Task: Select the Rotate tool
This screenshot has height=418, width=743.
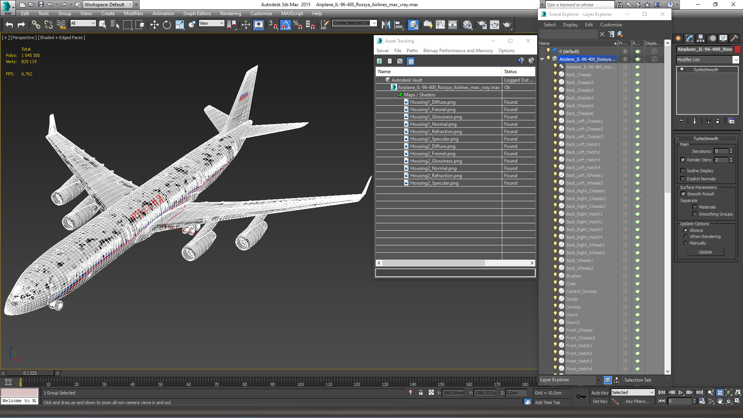Action: click(167, 25)
